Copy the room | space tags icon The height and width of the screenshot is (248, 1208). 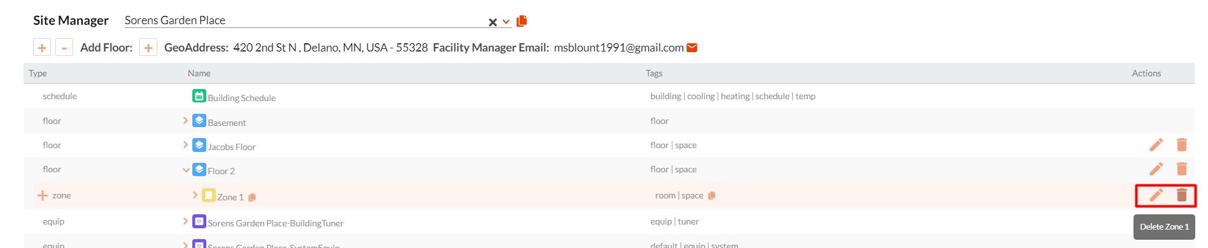712,195
